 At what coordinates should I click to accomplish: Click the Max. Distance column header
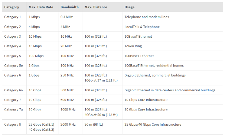click(x=96, y=7)
